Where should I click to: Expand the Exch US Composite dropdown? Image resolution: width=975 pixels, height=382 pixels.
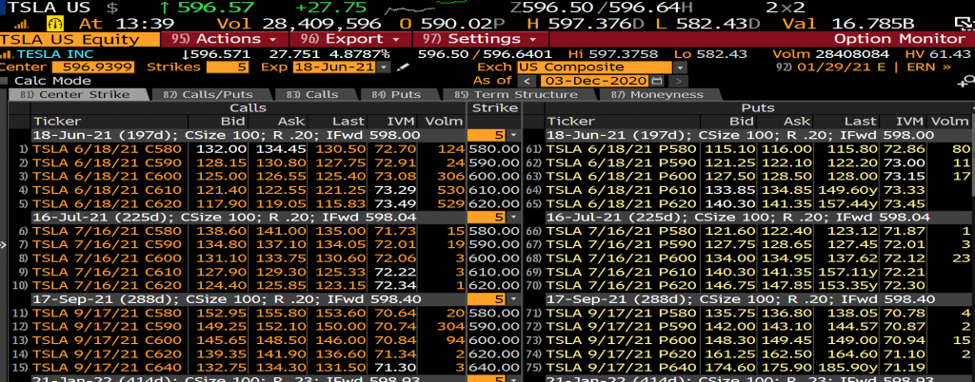point(680,67)
